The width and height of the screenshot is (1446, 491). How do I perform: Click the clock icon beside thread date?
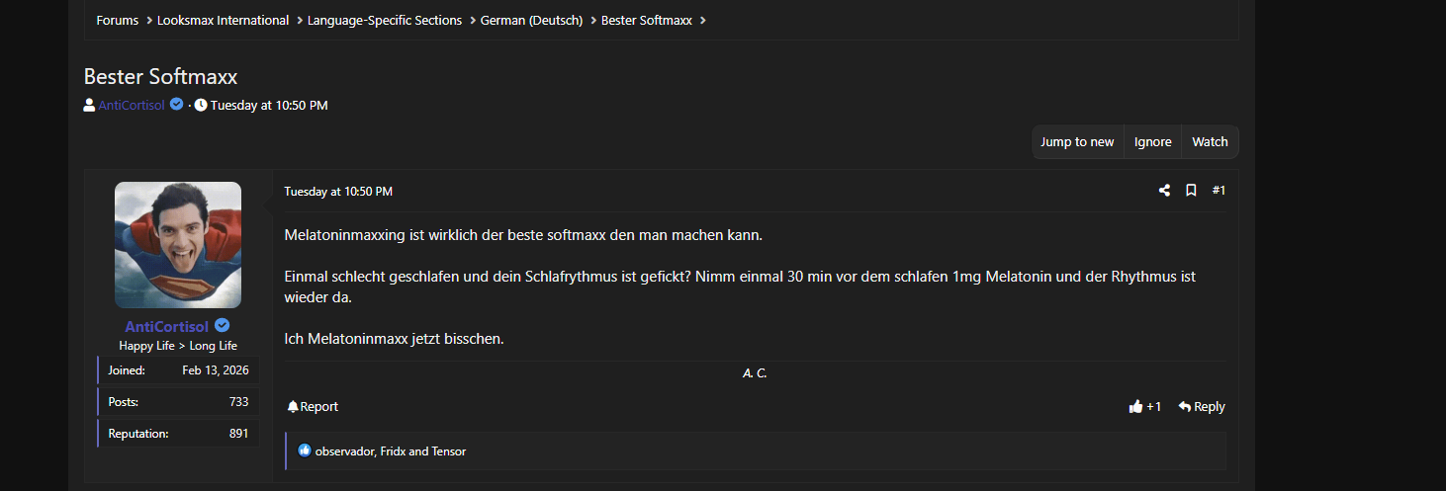(201, 106)
